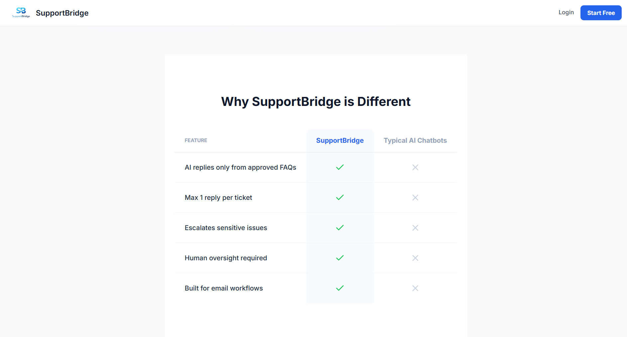The height and width of the screenshot is (337, 627).
Task: Click the Start Free button
Action: [x=601, y=13]
